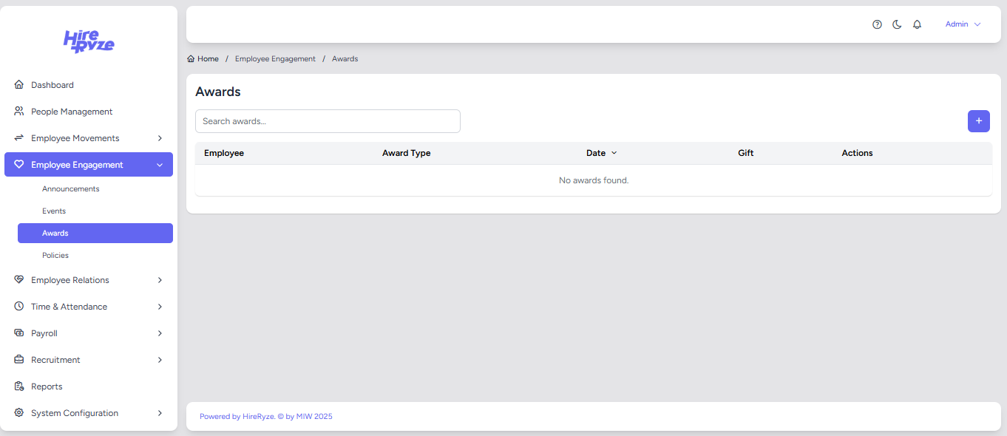Click the Payroll wallet icon

19,333
